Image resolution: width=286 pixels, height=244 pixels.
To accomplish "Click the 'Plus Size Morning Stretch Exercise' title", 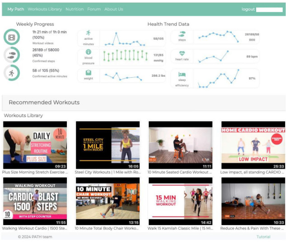I will [35, 172].
